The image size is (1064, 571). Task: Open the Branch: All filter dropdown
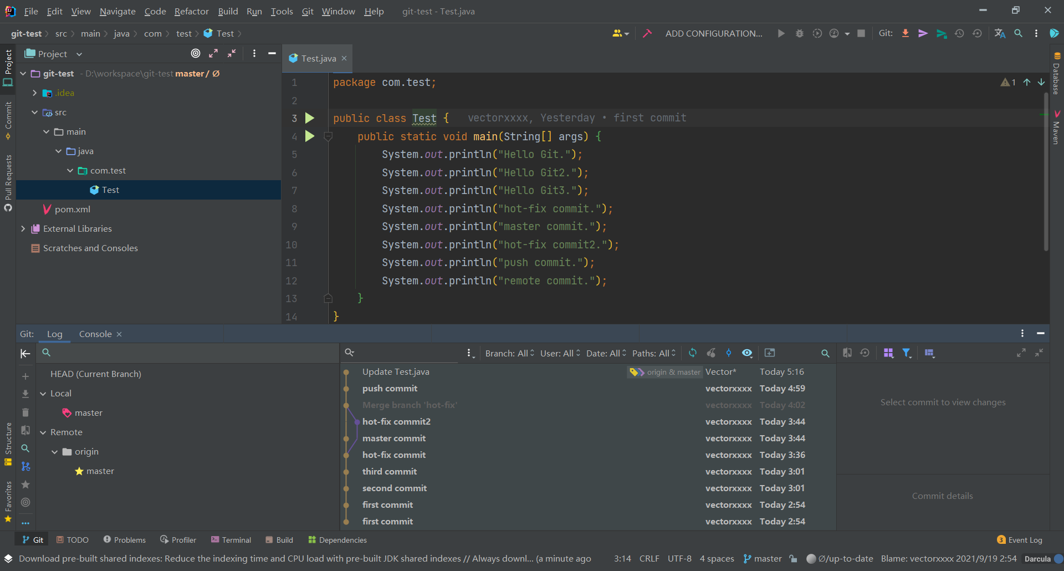click(x=509, y=353)
